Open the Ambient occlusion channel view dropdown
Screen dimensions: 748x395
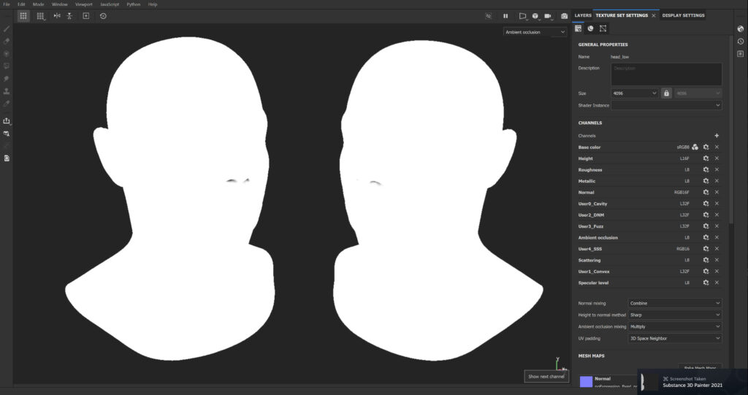(535, 32)
